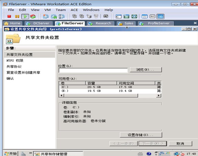Viewport: 198px width, 156px height.
Task: Open the VM menu
Action: click(48, 10)
